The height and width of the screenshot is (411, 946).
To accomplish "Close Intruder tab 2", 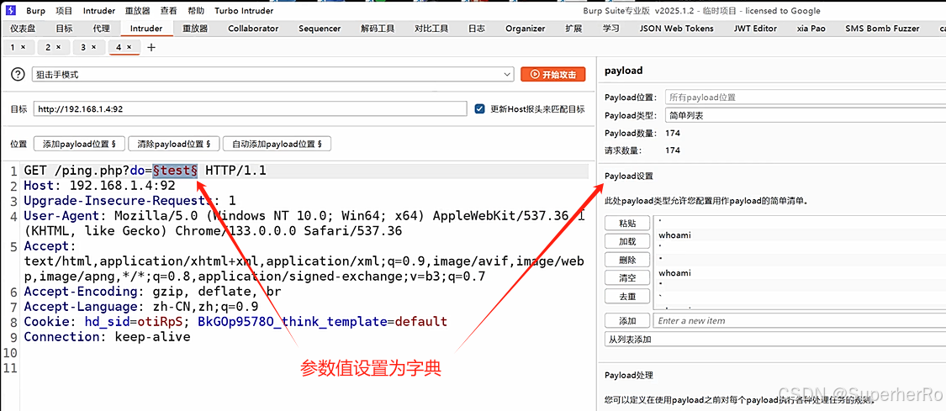I will pos(58,47).
